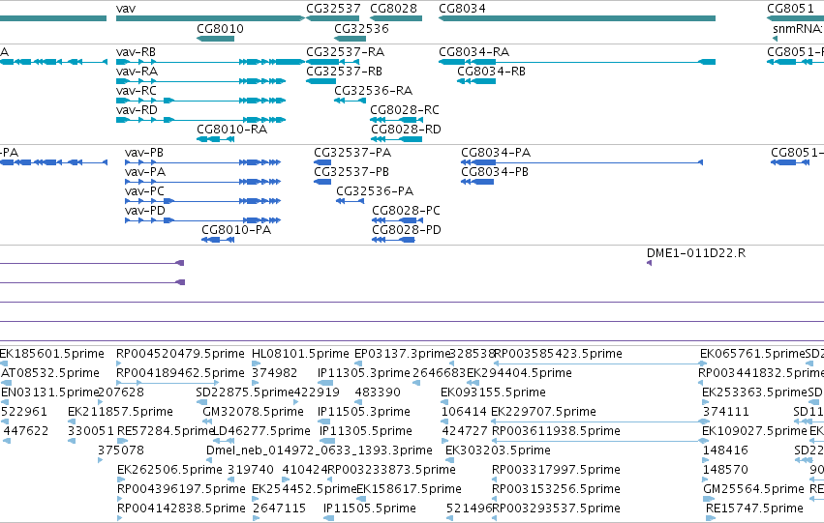Select the EK158617.5prime EST label
This screenshot has width=824, height=523.
(x=409, y=490)
